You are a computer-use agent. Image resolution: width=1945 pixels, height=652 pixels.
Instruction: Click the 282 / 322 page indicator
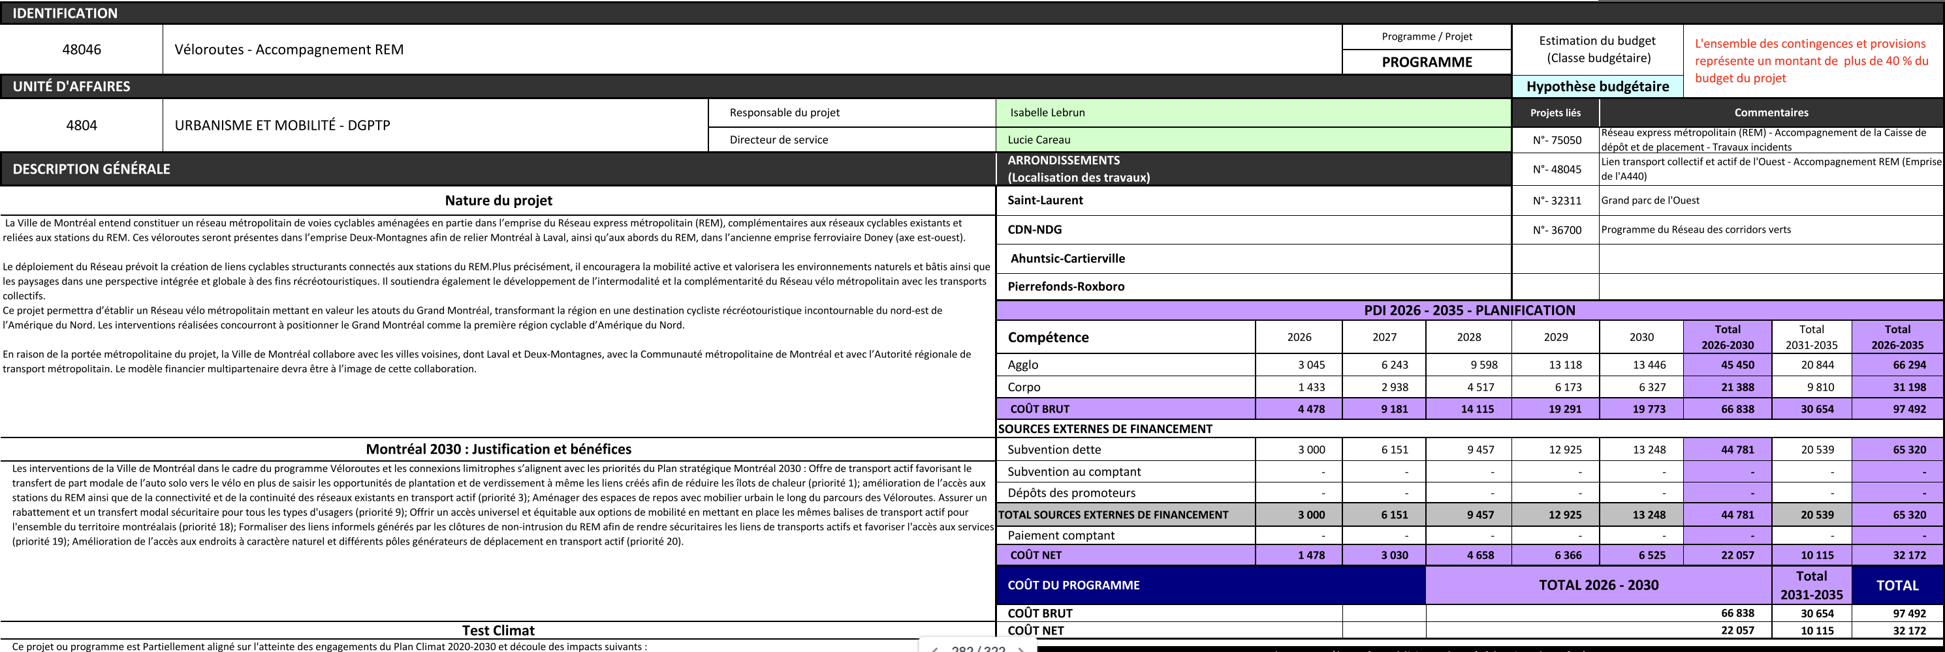click(x=978, y=649)
